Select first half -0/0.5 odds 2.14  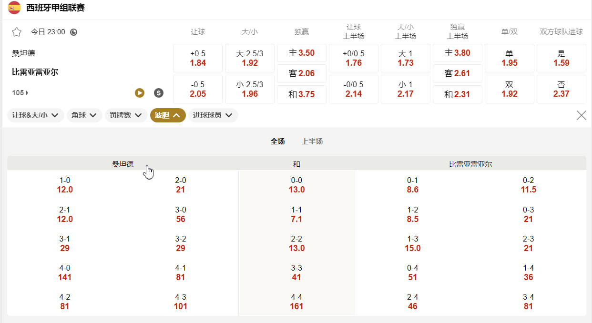tap(354, 89)
